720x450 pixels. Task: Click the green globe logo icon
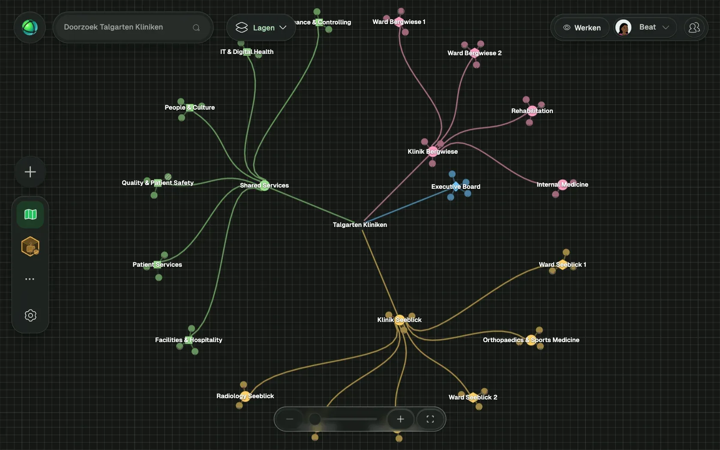30,27
